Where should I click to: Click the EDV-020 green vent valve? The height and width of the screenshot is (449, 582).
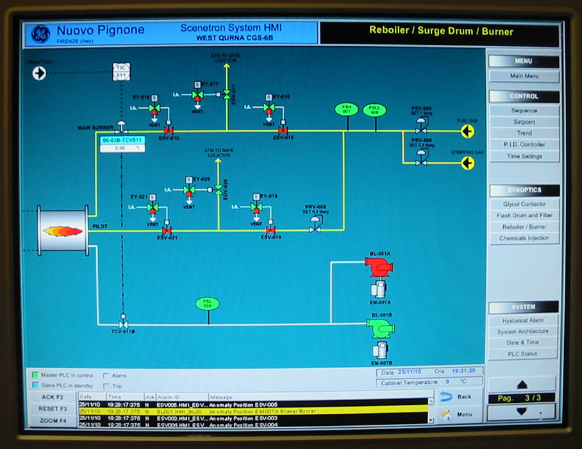click(218, 190)
